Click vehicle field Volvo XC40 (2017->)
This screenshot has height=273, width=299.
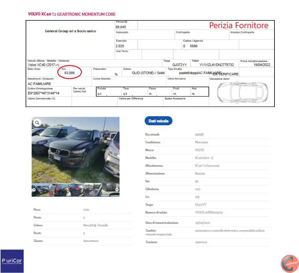44,65
